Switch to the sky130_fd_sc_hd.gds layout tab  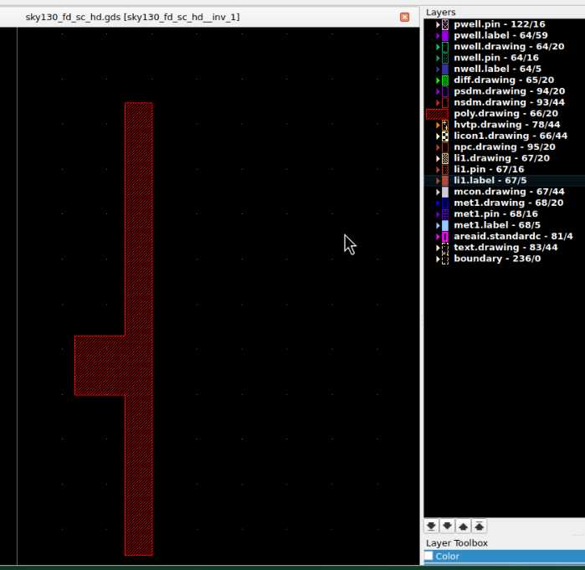(132, 17)
